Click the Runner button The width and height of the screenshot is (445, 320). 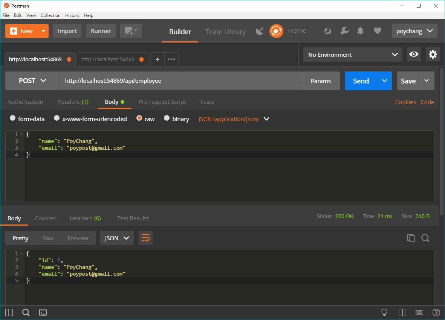coord(101,31)
